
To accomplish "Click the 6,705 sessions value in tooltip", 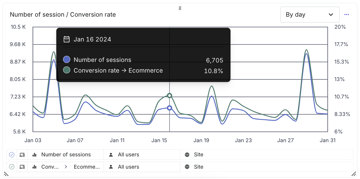I will 215,60.
